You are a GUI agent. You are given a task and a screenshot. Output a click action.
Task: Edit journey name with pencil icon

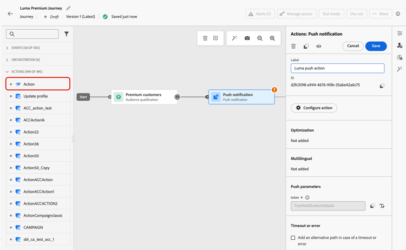pos(68,8)
